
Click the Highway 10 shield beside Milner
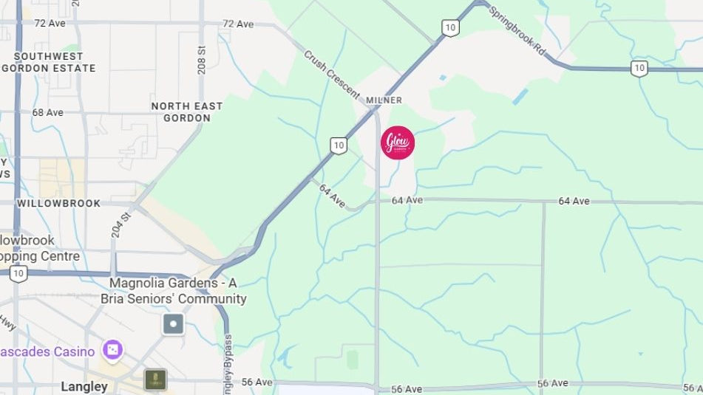pyautogui.click(x=339, y=145)
